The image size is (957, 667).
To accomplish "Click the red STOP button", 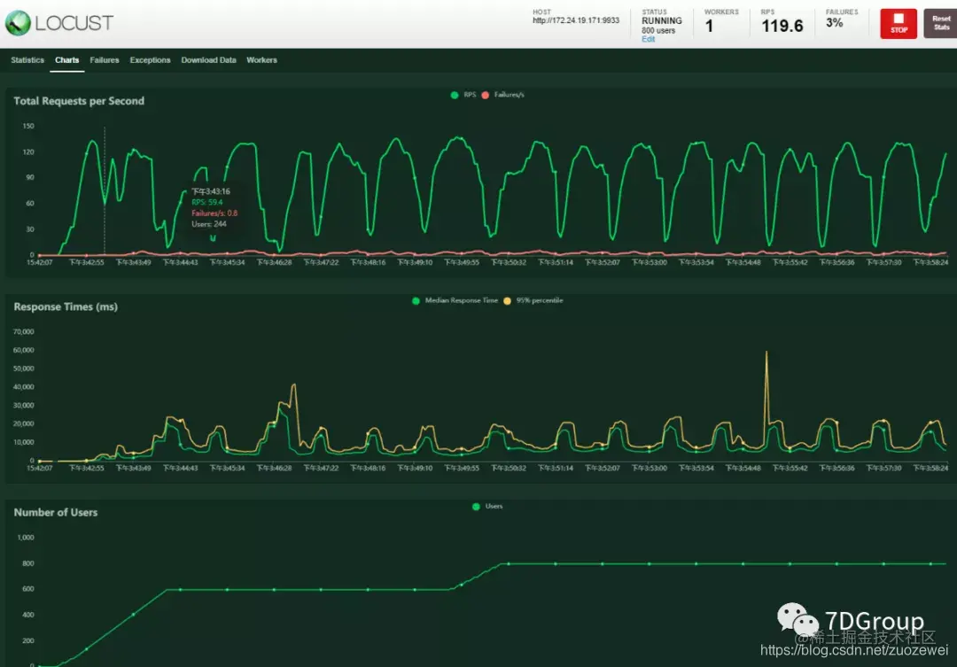I will (899, 24).
